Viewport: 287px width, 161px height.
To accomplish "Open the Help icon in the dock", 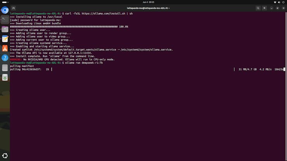I will coord(5,58).
